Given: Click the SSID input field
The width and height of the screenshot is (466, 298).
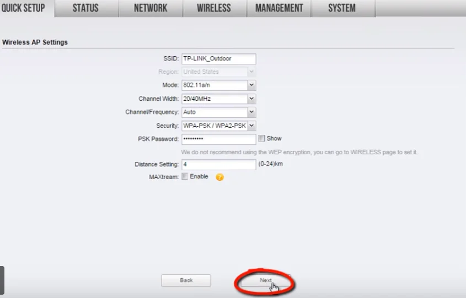Looking at the screenshot, I should [218, 59].
